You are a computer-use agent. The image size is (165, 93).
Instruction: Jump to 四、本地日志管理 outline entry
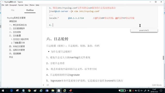click(x=17, y=47)
